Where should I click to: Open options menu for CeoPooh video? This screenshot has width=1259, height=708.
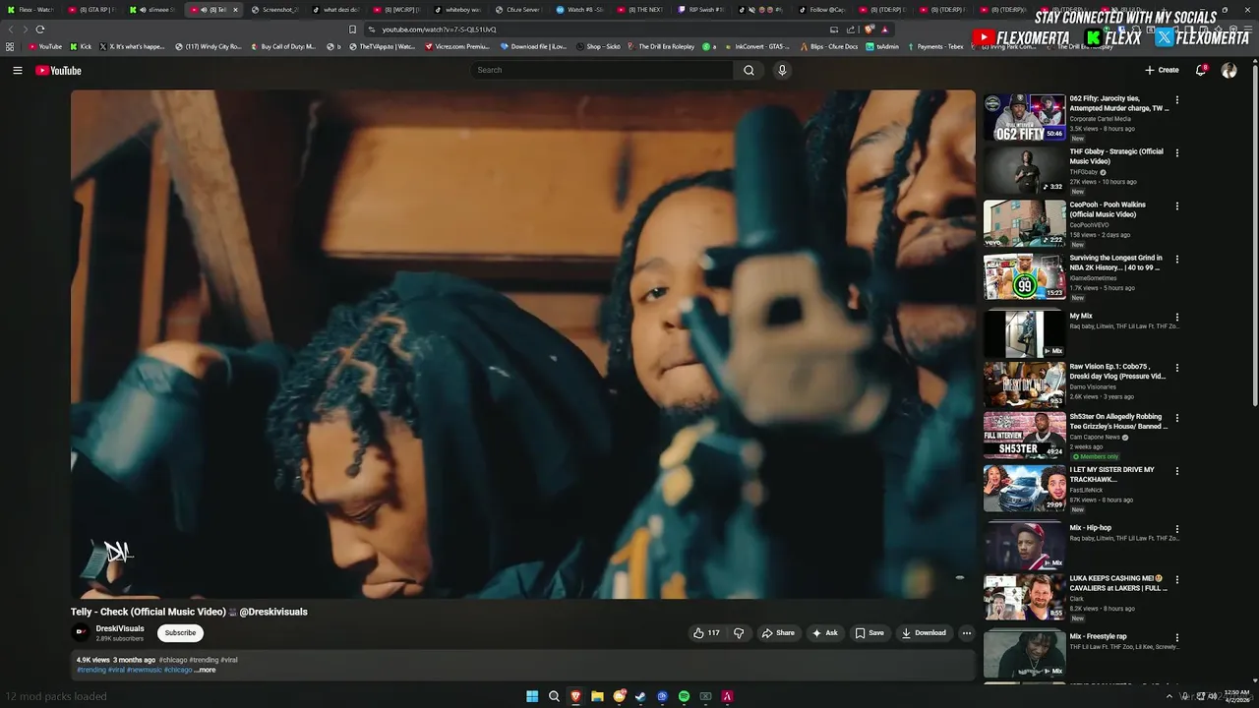1177,206
